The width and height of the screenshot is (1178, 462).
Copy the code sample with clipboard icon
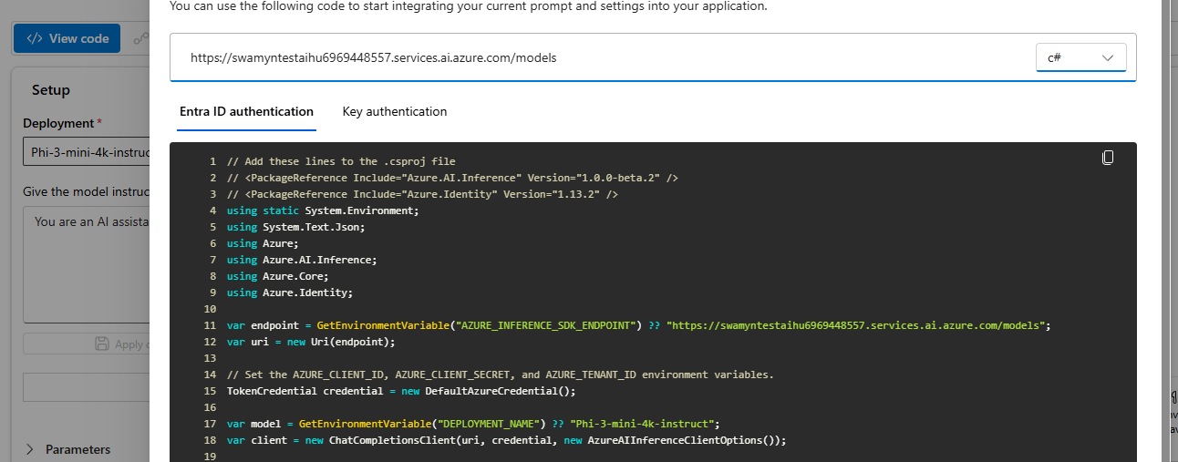[x=1108, y=158]
